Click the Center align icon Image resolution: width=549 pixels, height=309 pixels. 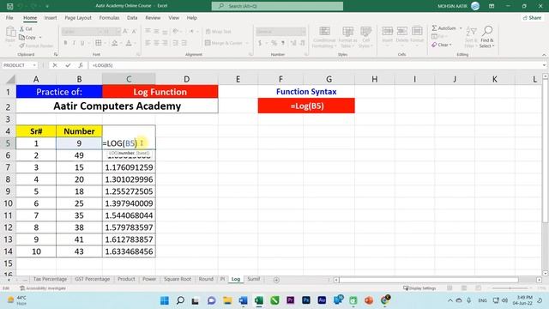coord(156,43)
